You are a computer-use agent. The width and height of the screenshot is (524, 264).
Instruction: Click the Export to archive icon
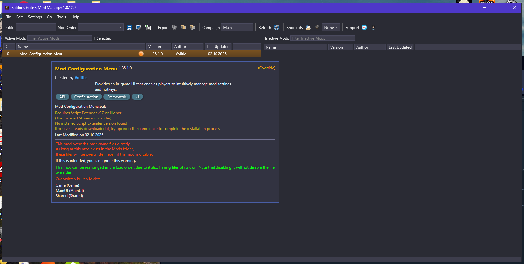pyautogui.click(x=183, y=27)
